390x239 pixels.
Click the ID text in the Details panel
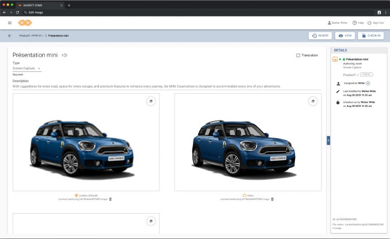344,219
